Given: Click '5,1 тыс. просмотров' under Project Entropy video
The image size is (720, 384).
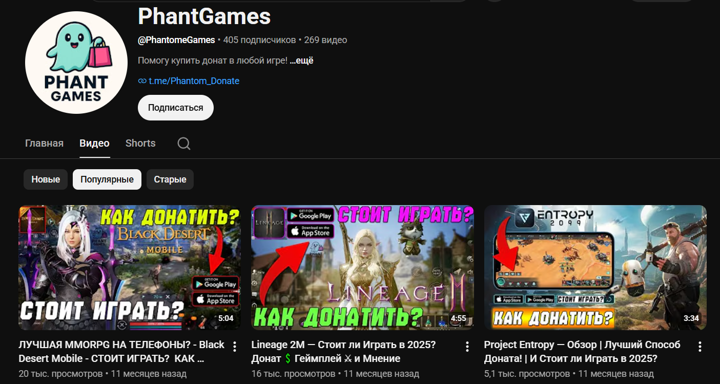Looking at the screenshot, I should pos(527,374).
